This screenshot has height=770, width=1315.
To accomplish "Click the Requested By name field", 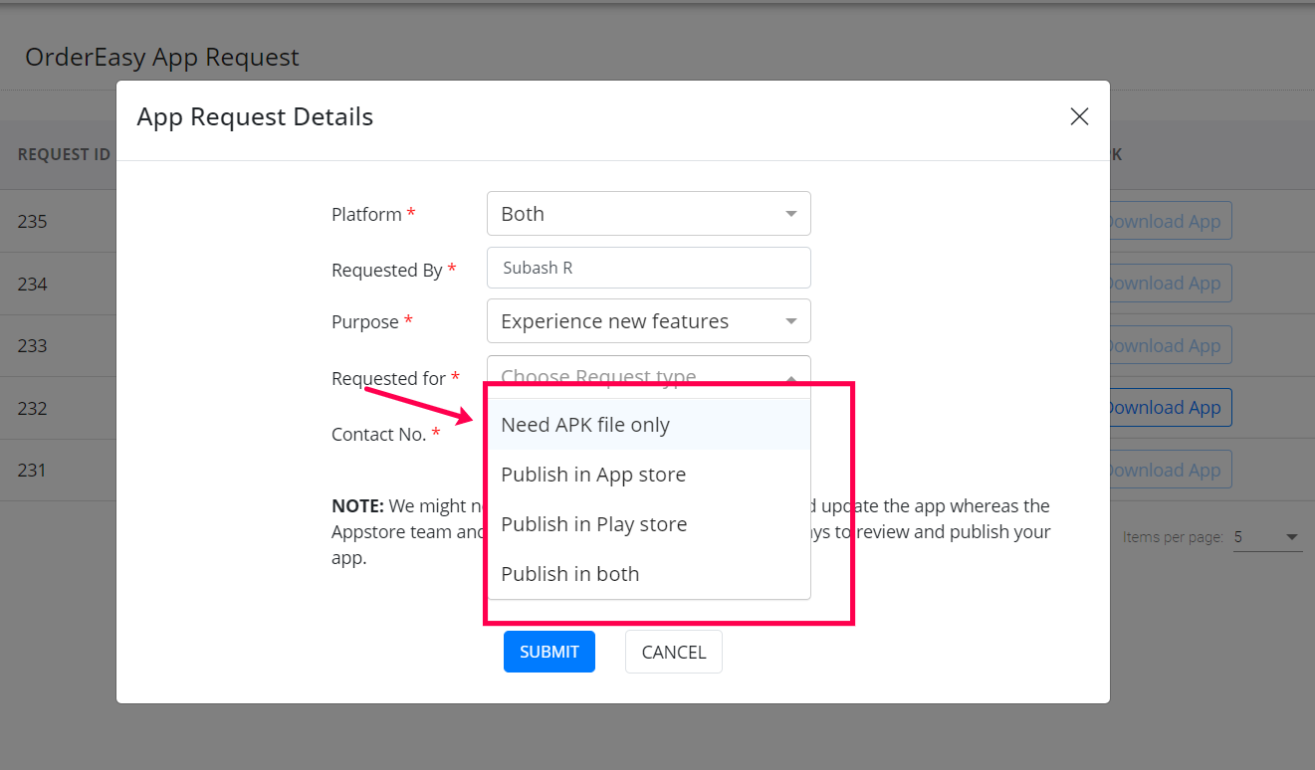I will [x=648, y=268].
